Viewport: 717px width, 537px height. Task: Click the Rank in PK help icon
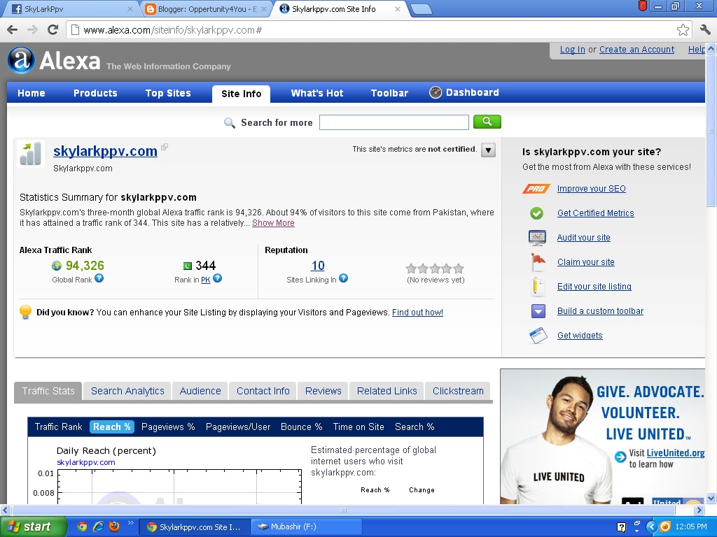coord(218,278)
